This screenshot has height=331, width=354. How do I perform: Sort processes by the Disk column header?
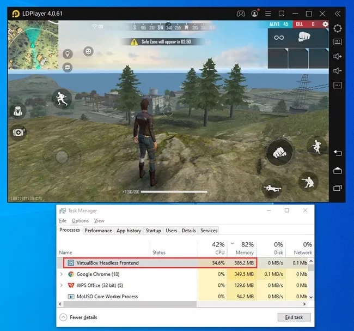click(271, 248)
